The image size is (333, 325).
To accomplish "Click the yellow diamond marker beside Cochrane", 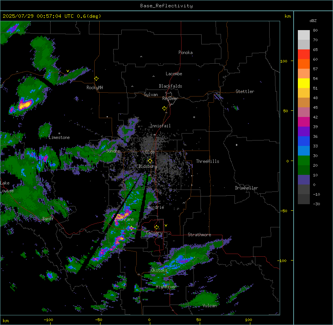I will pyautogui.click(x=131, y=228).
